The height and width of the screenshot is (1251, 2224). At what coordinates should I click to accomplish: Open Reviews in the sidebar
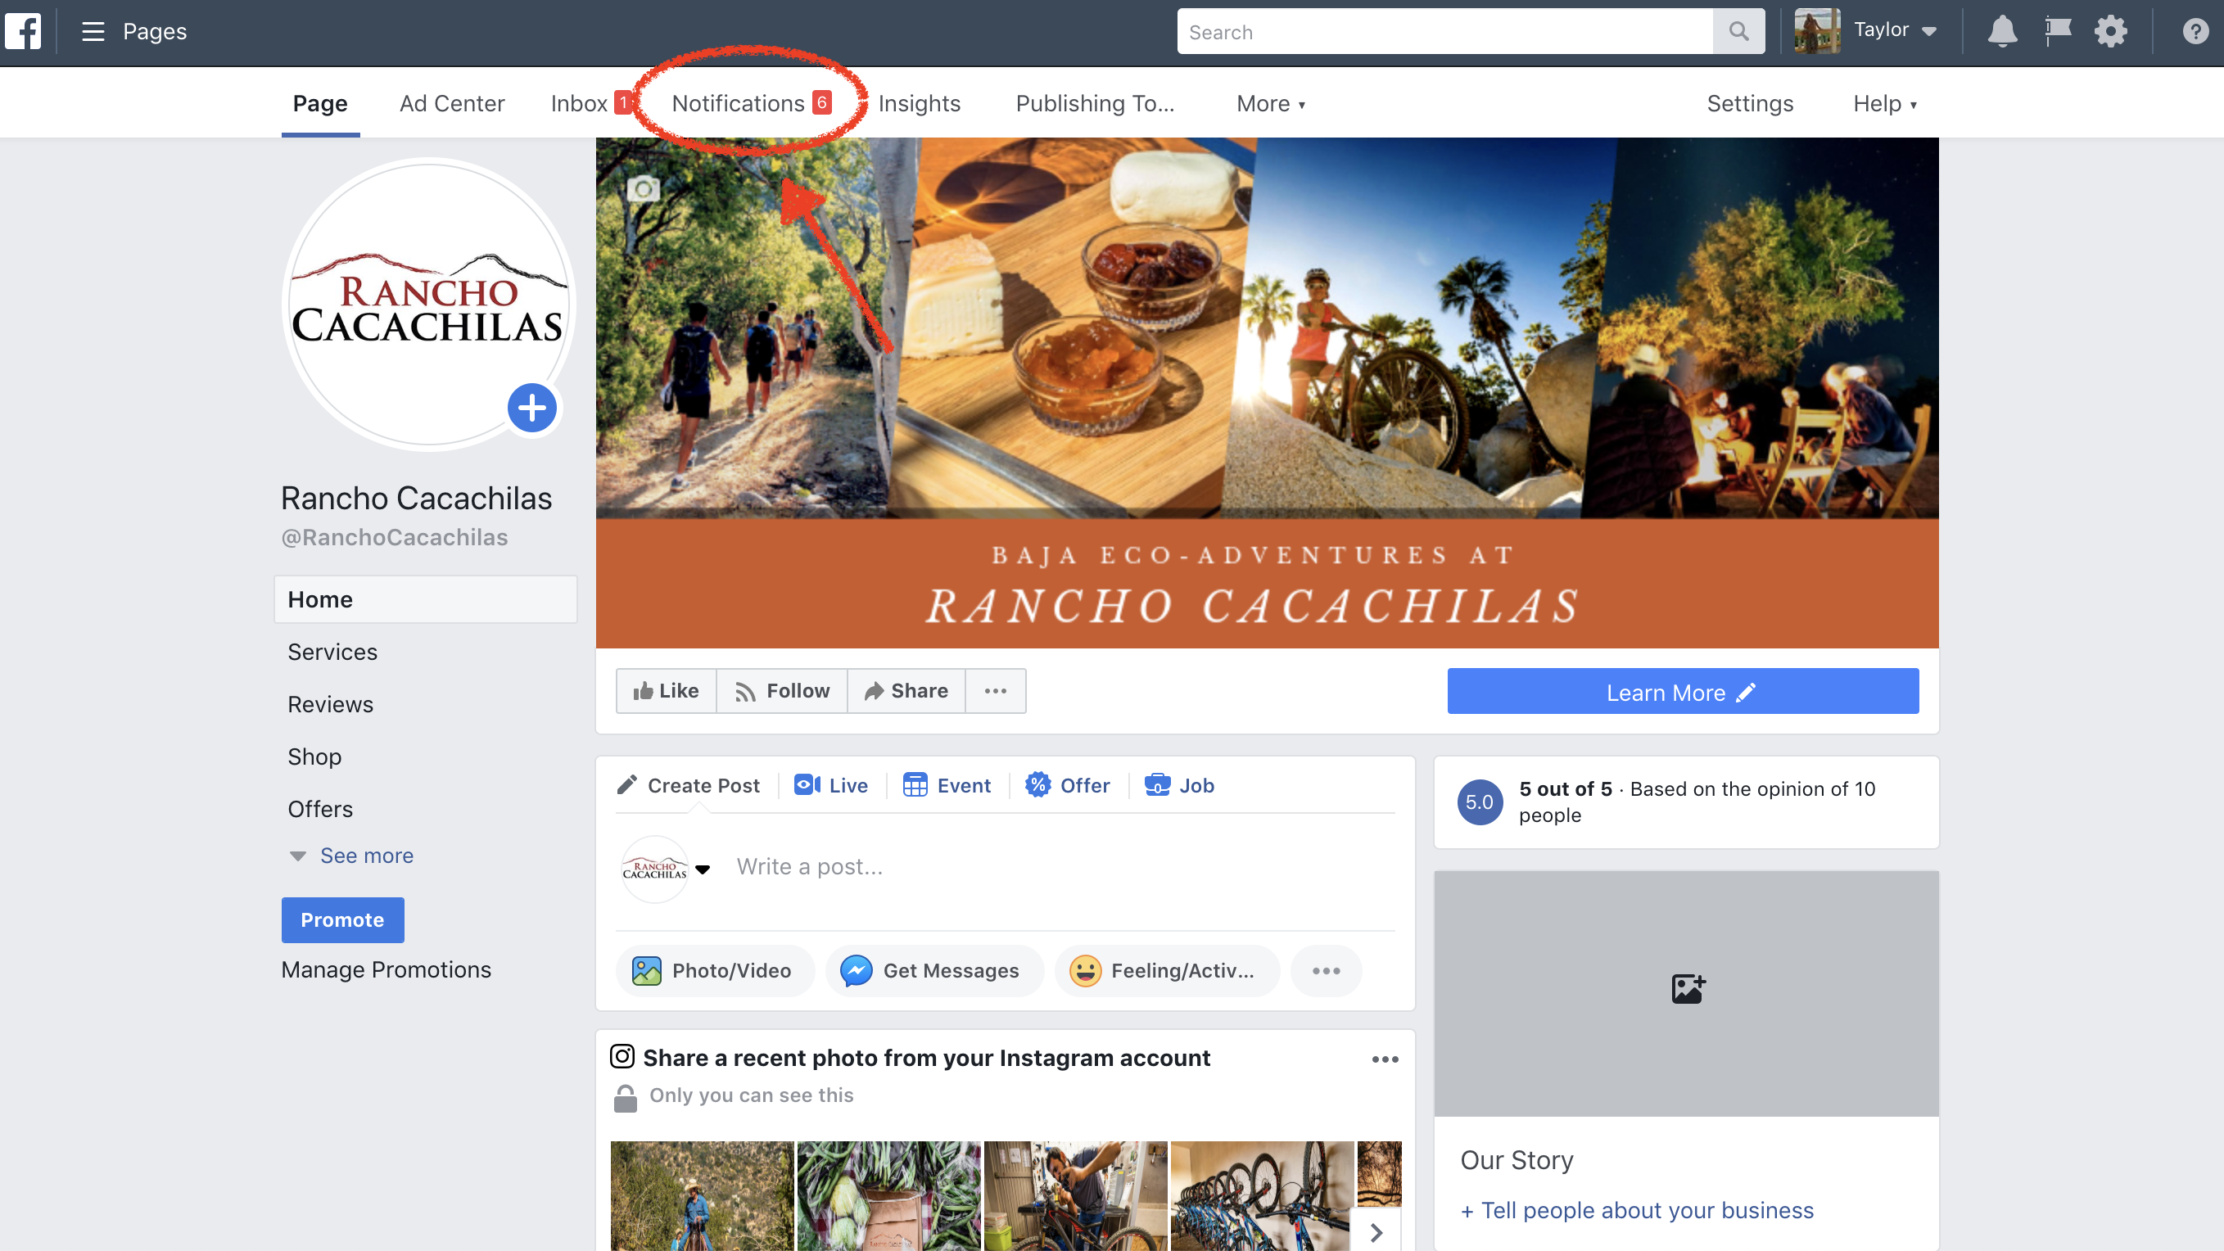click(x=331, y=704)
